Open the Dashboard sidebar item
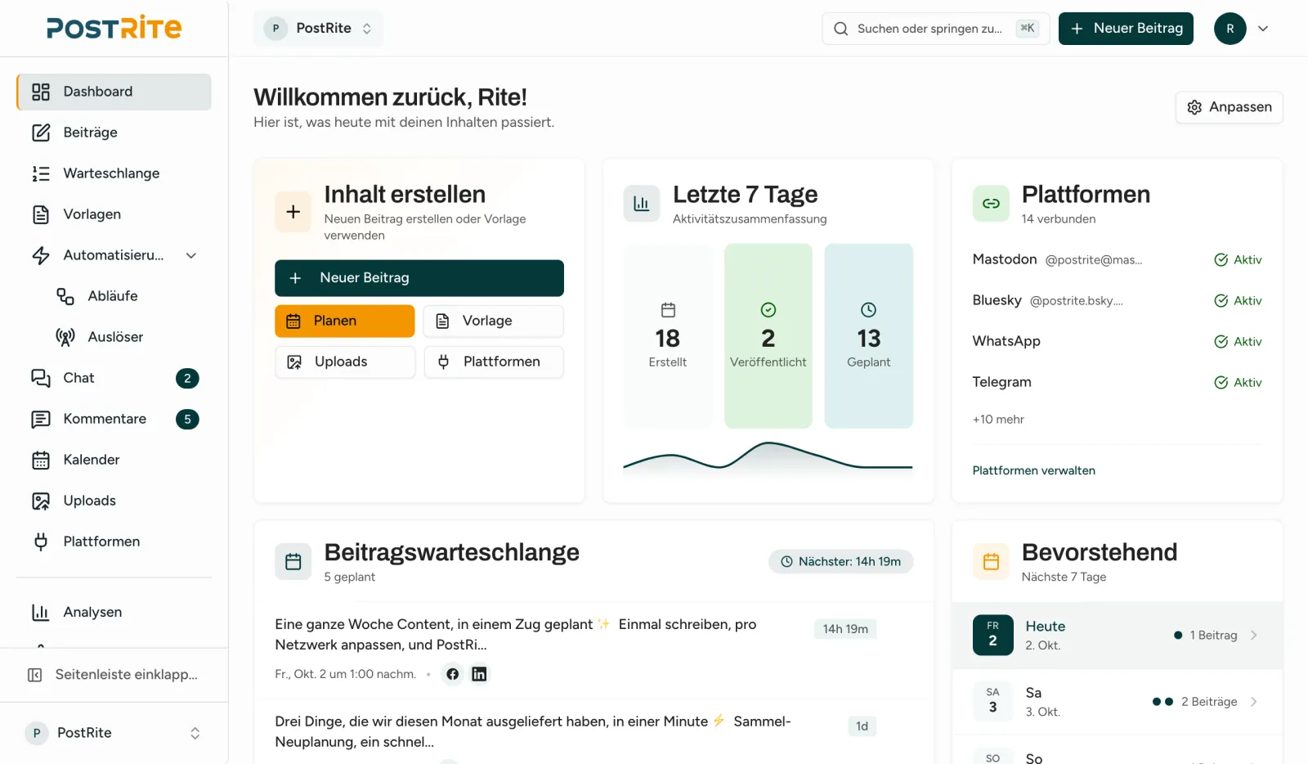1308x764 pixels. pos(114,92)
